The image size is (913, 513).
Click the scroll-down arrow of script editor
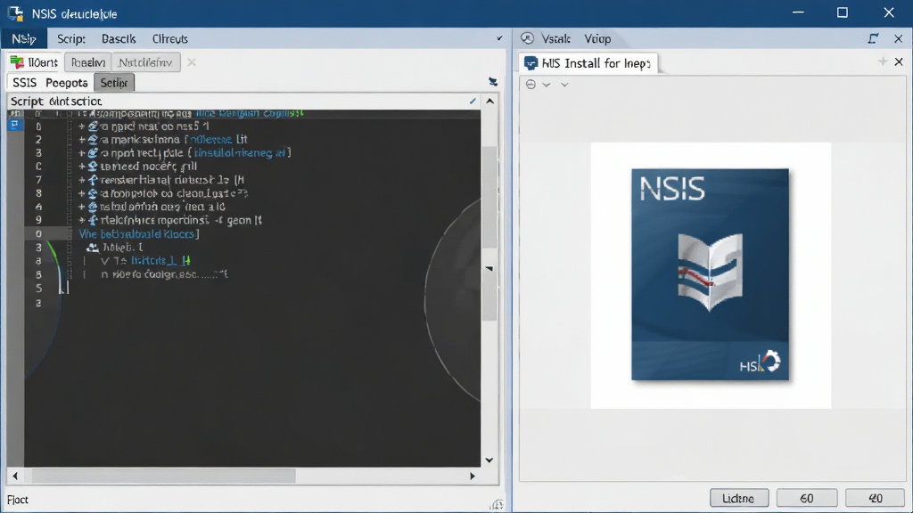(489, 460)
